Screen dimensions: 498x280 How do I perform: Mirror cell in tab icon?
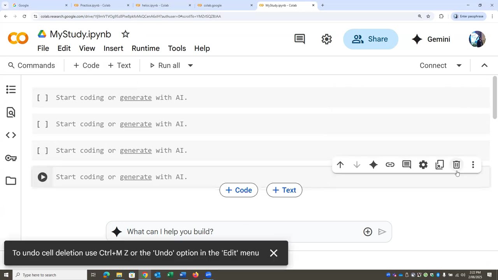click(440, 165)
